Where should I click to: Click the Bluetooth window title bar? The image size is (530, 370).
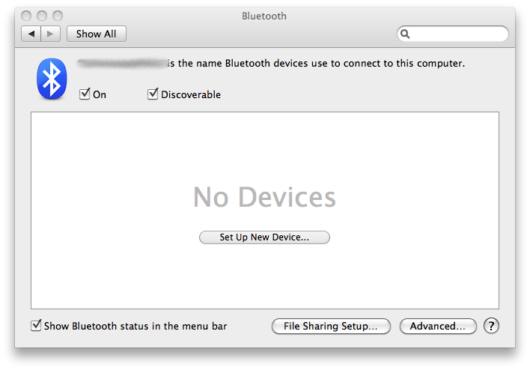tap(264, 16)
